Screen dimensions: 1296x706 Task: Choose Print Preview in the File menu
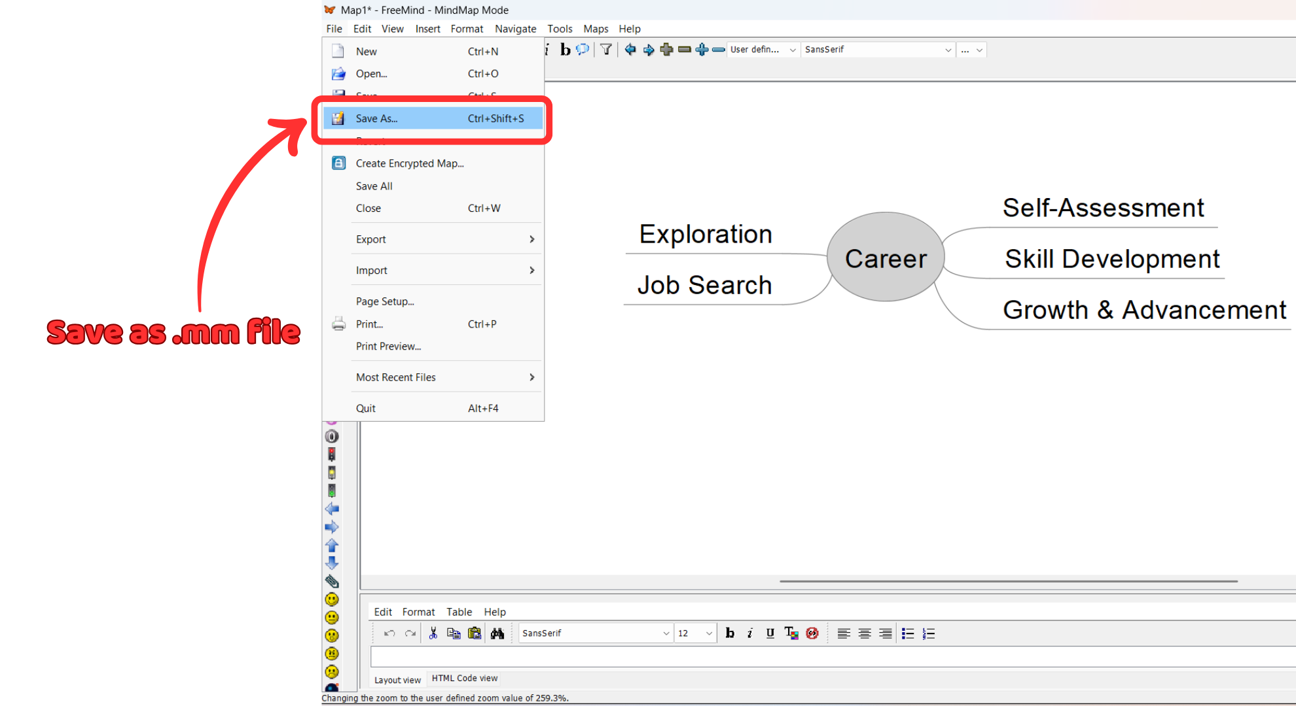433,346
